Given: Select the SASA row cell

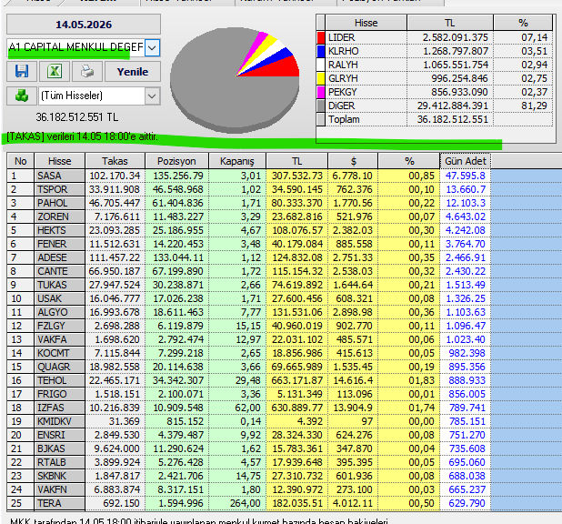Looking at the screenshot, I should coord(60,176).
